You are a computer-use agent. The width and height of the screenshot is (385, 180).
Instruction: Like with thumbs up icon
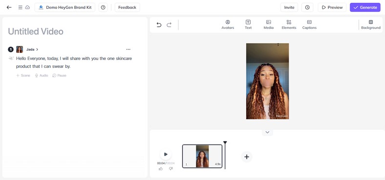pyautogui.click(x=161, y=169)
